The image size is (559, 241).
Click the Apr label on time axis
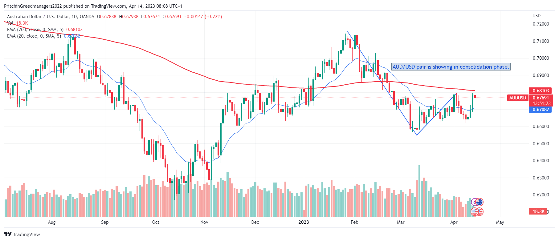454,222
